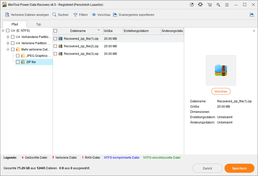The height and width of the screenshot is (176, 258).
Task: Select Recovered_zip_file(2).zip file name
Action: pyautogui.click(x=81, y=46)
